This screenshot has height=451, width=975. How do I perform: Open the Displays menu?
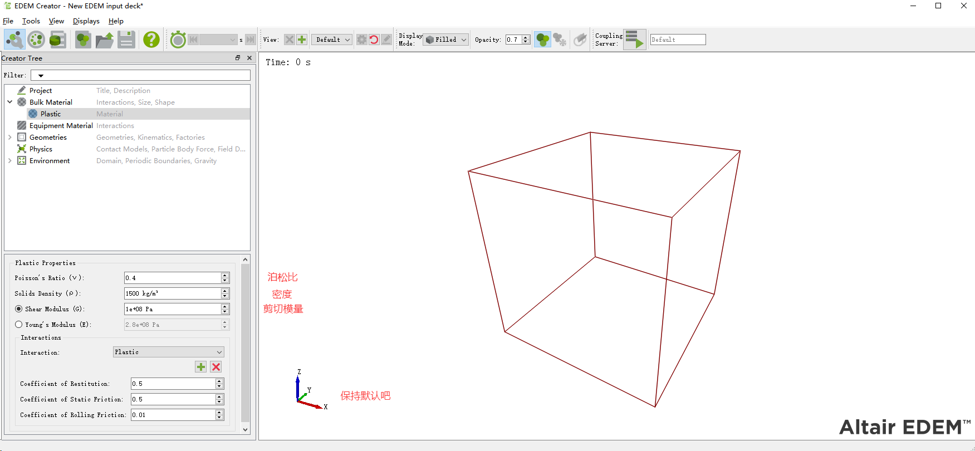(x=86, y=21)
